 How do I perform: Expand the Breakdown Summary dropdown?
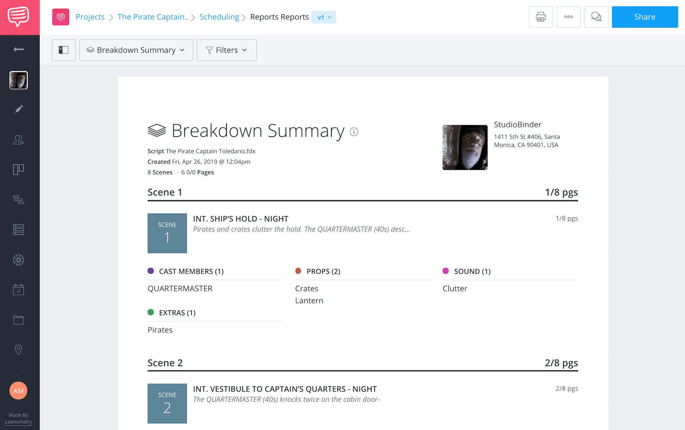pyautogui.click(x=136, y=50)
